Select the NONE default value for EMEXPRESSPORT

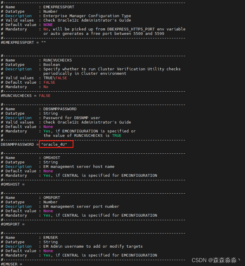tap(48, 25)
